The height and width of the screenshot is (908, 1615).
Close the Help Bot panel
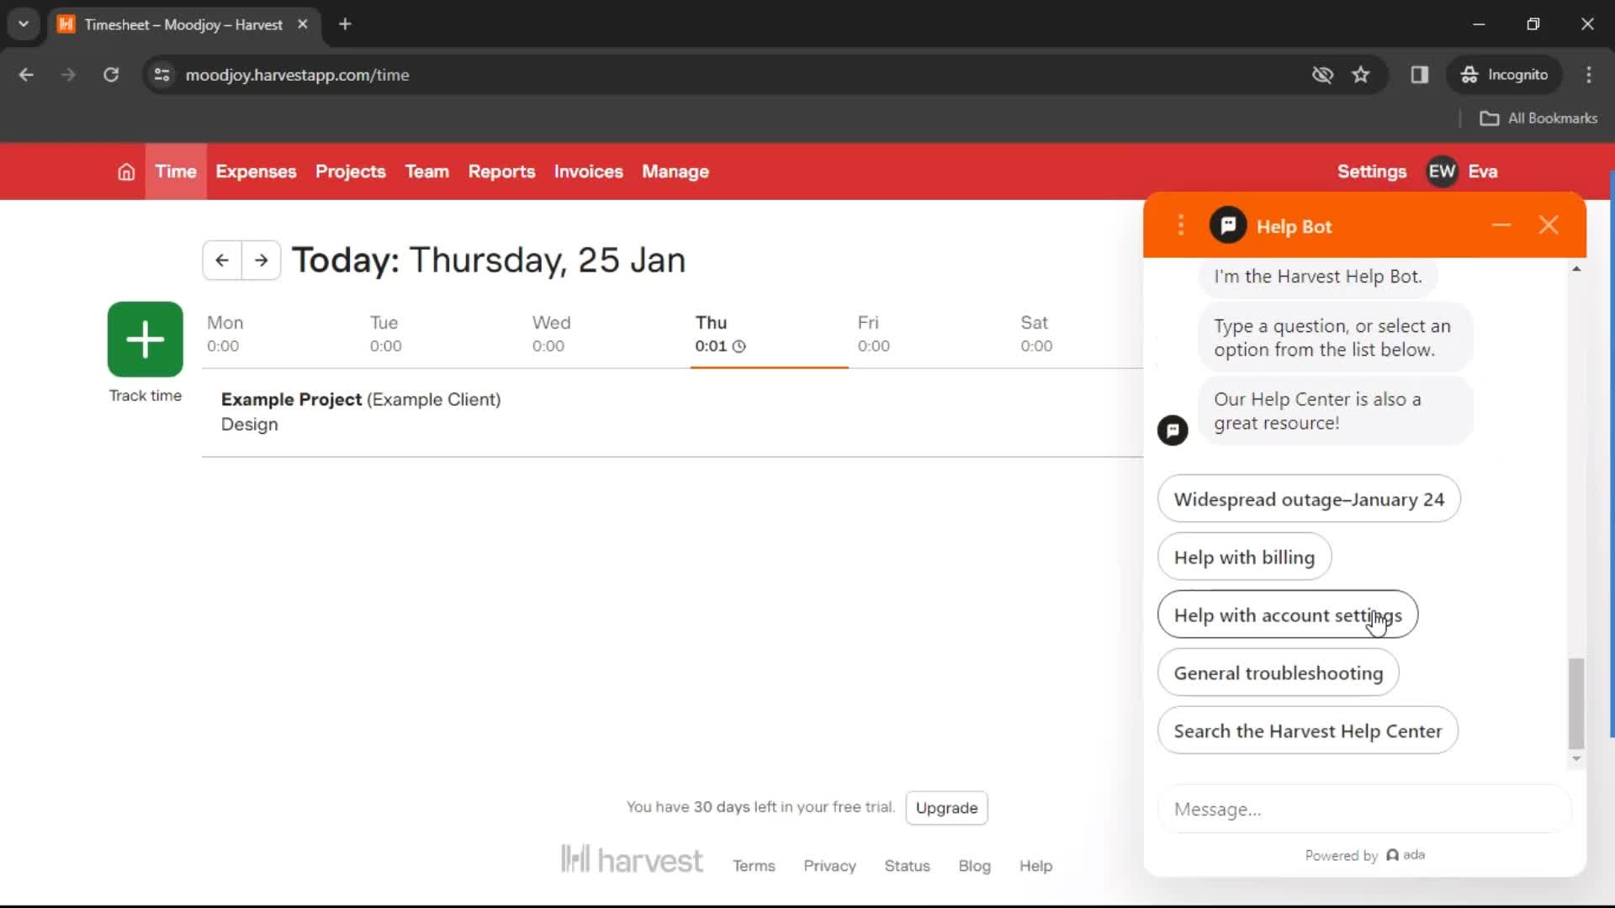click(x=1549, y=225)
